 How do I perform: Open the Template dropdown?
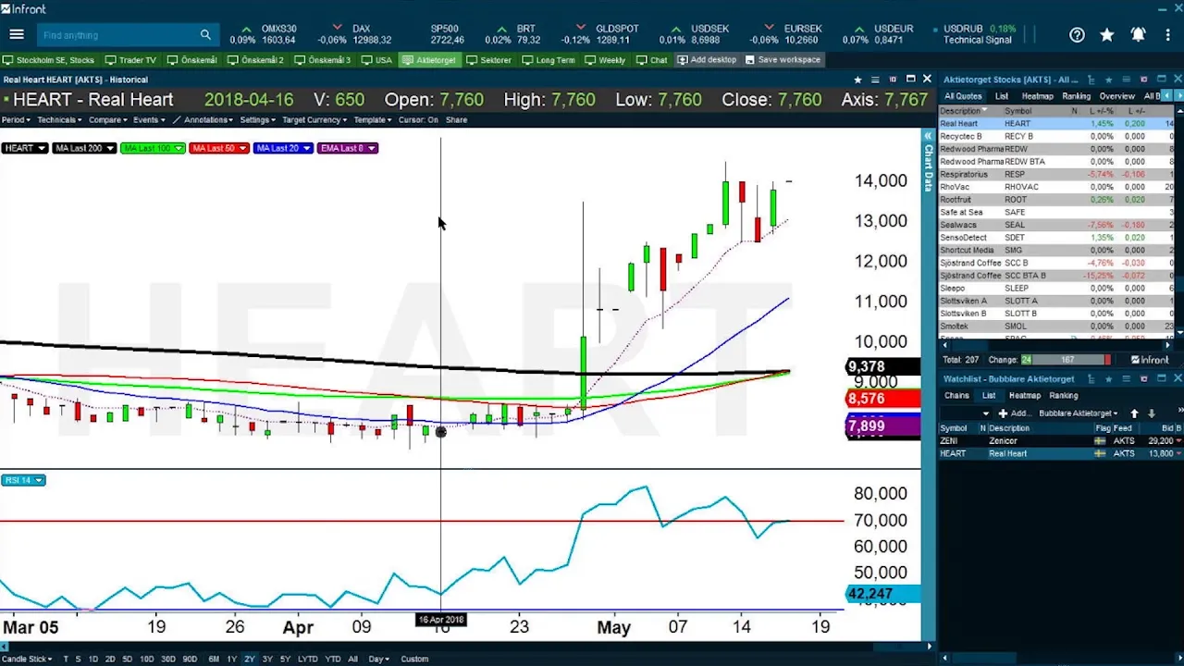click(x=372, y=120)
